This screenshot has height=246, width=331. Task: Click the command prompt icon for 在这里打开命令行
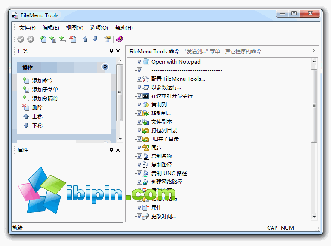click(x=146, y=96)
